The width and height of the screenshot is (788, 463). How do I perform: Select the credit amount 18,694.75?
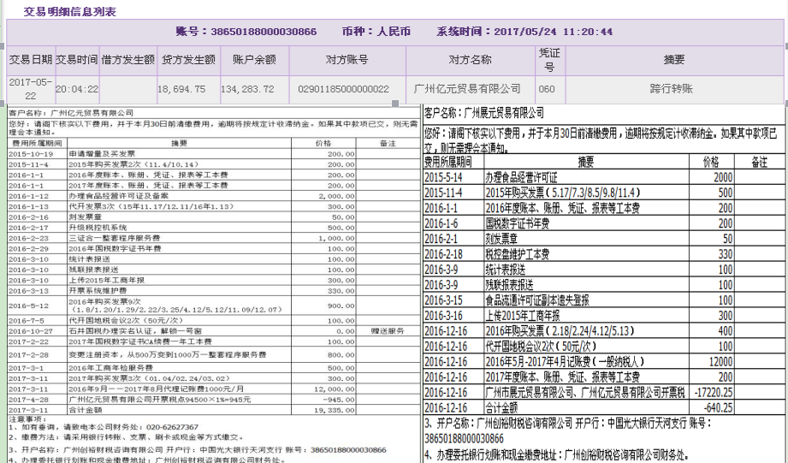point(181,89)
